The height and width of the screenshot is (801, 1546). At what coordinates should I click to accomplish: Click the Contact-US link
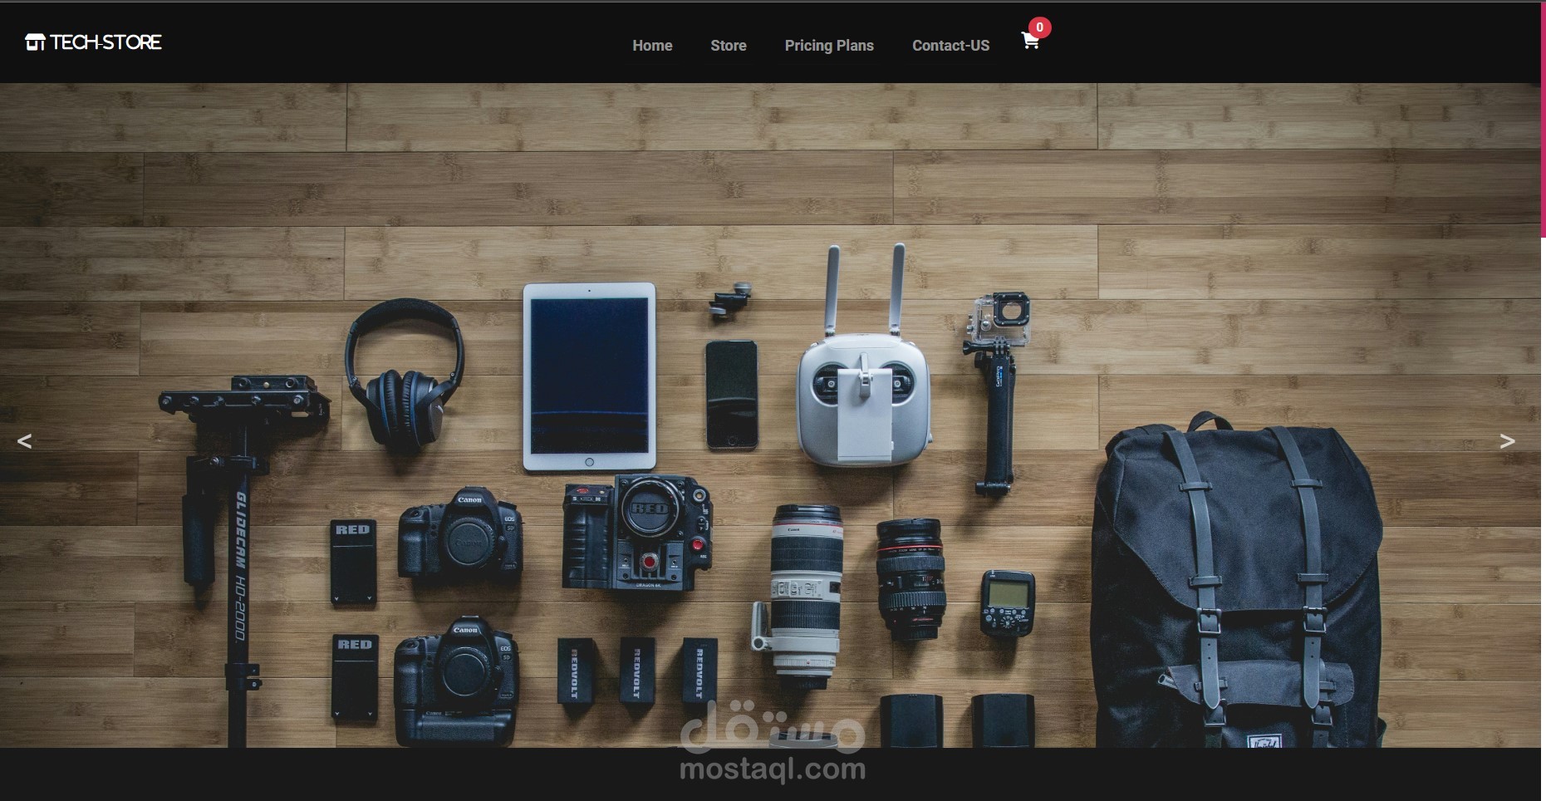950,46
